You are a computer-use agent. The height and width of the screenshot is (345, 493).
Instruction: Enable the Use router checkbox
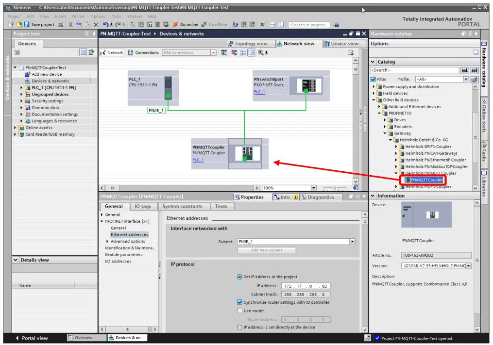pos(239,311)
